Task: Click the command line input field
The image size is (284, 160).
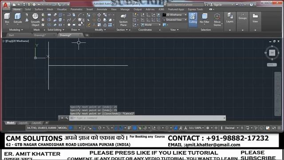Action: 148,118
